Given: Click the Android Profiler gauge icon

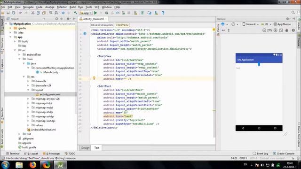Looking at the screenshot, I should (x=118, y=13).
